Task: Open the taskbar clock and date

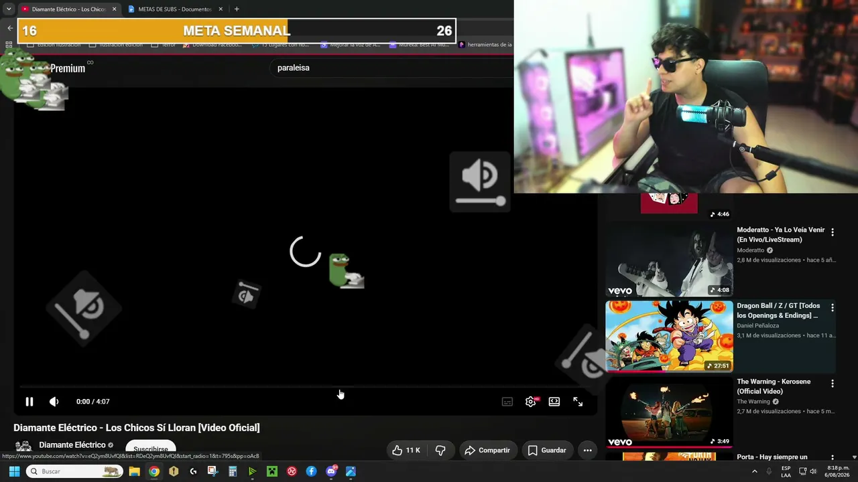Action: tap(837, 471)
